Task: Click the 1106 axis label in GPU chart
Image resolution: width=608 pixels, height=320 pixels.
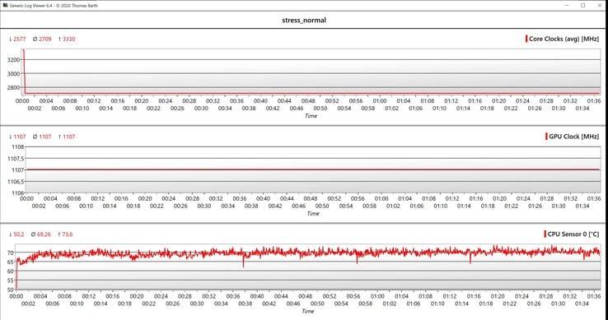Action: (x=18, y=193)
